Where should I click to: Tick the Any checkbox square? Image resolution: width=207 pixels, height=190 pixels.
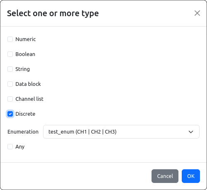click(x=10, y=147)
